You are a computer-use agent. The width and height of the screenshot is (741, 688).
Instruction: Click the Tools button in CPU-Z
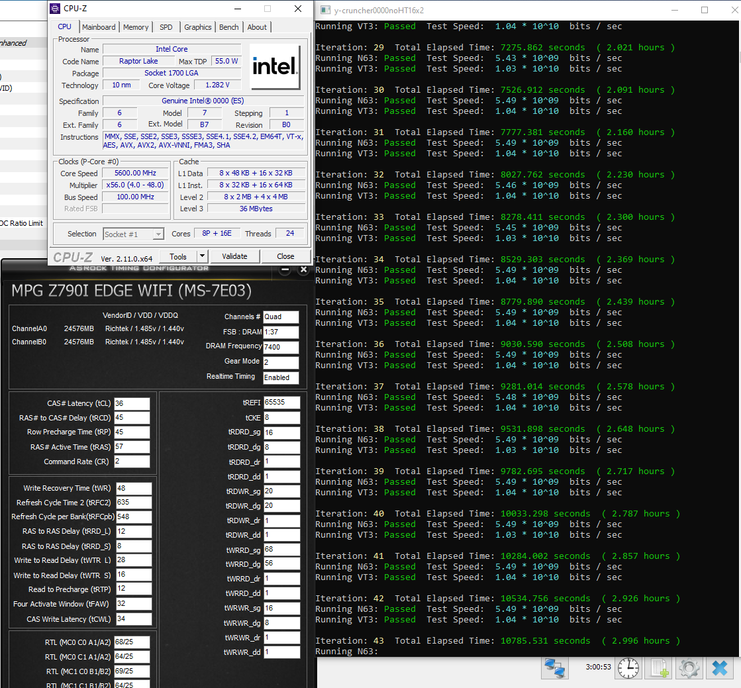pyautogui.click(x=177, y=256)
